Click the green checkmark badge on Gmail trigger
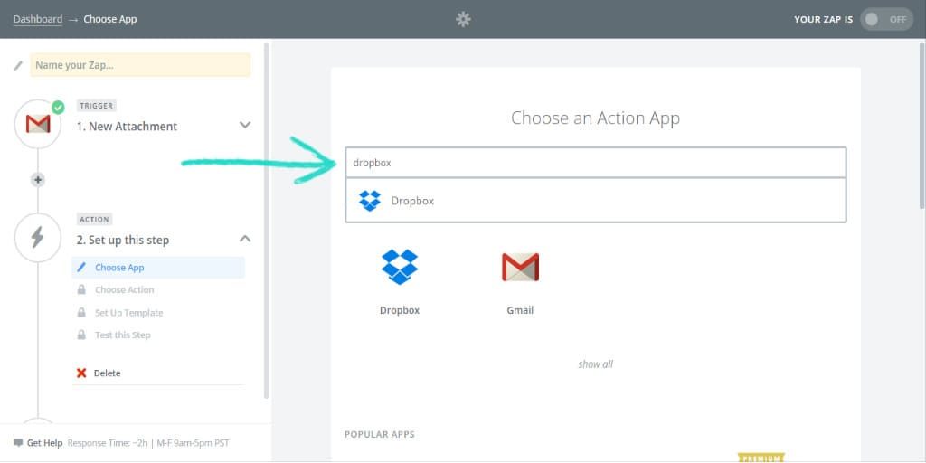Viewport: 926px width, 463px height. tap(58, 108)
